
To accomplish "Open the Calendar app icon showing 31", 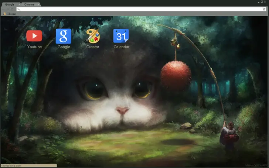I will click(121, 36).
